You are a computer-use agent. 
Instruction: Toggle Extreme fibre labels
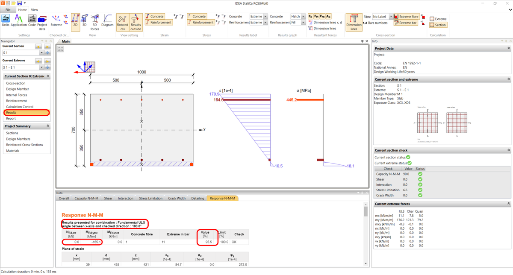click(407, 16)
